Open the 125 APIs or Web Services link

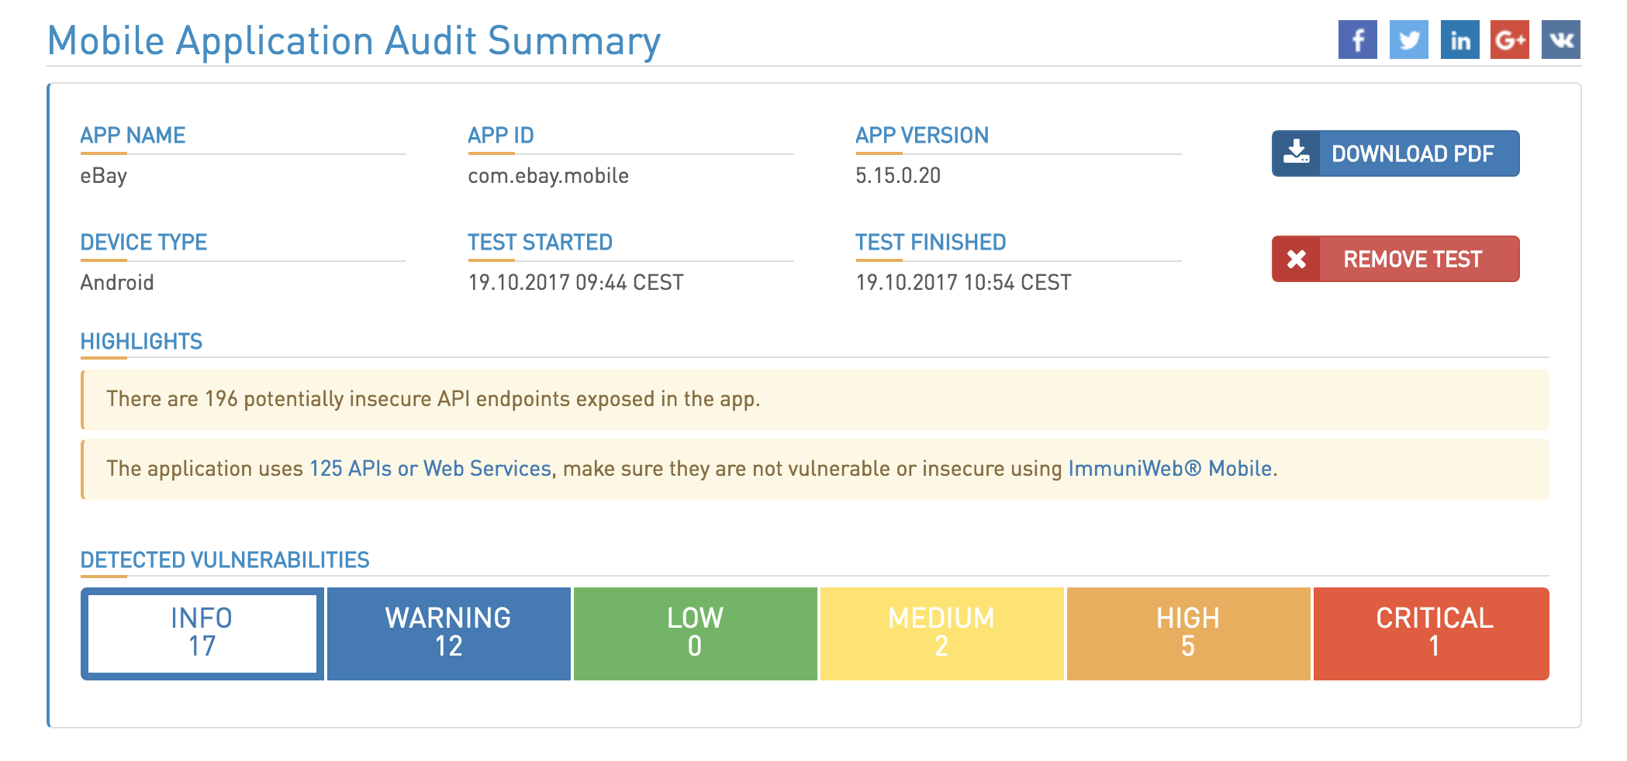pyautogui.click(x=430, y=468)
